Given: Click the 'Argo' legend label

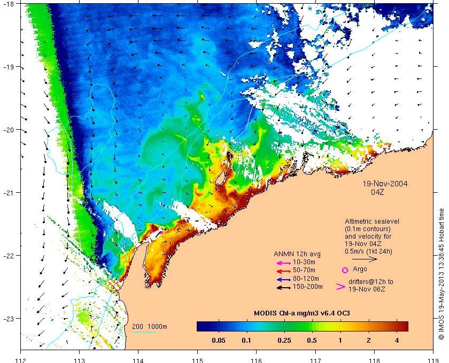Looking at the screenshot, I should pyautogui.click(x=360, y=269).
